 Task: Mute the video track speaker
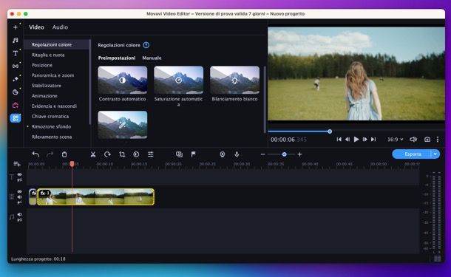point(19,197)
